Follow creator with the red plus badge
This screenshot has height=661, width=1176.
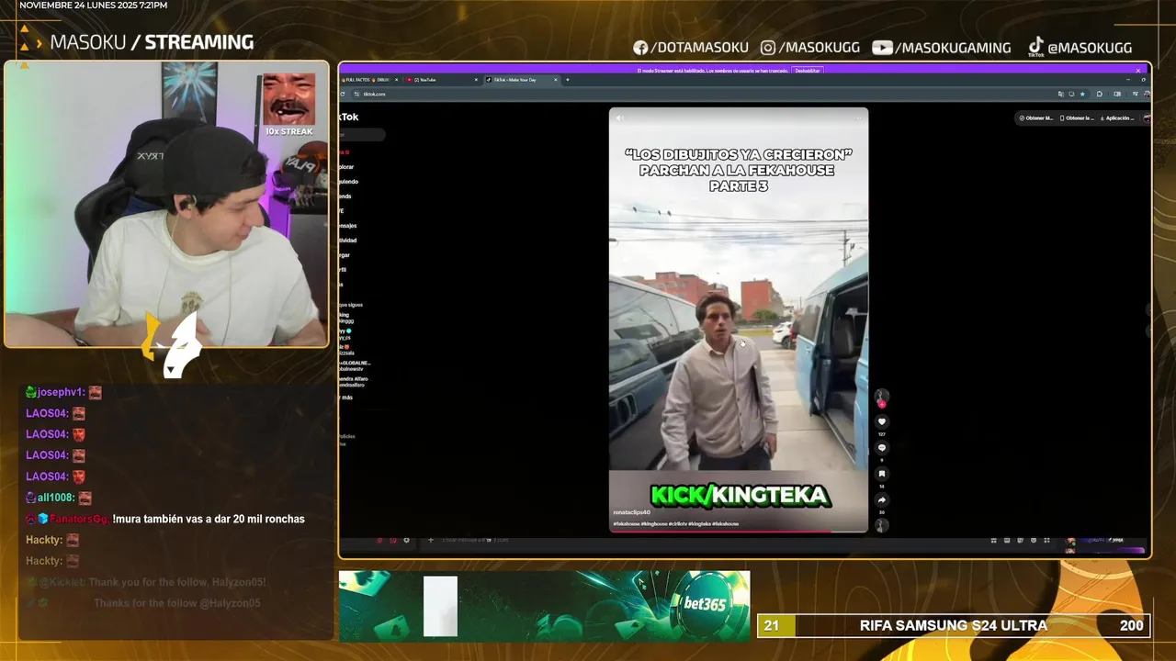click(882, 404)
